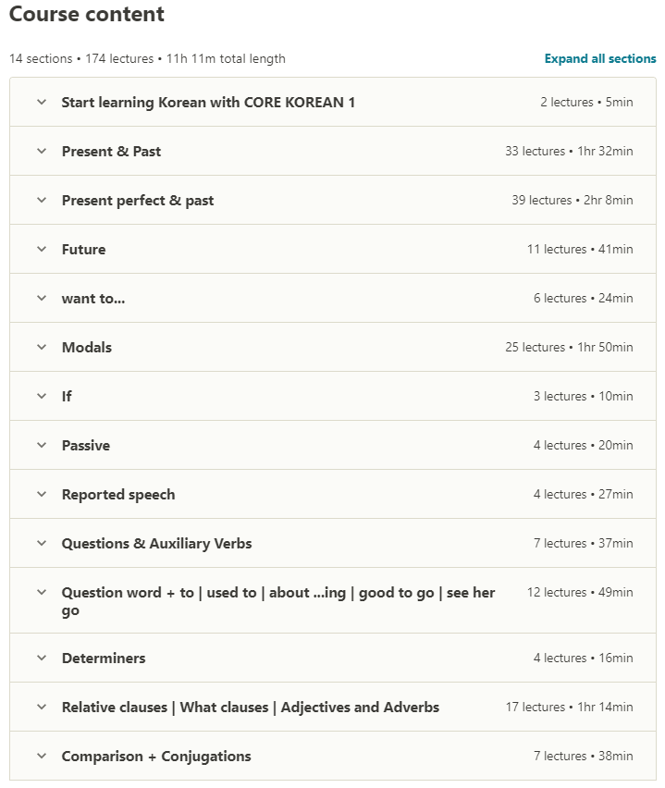Click the Modals section title
Viewport: 665px width, 788px height.
pyautogui.click(x=87, y=348)
